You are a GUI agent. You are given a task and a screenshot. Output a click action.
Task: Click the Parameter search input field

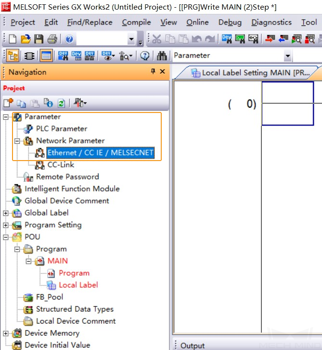228,56
